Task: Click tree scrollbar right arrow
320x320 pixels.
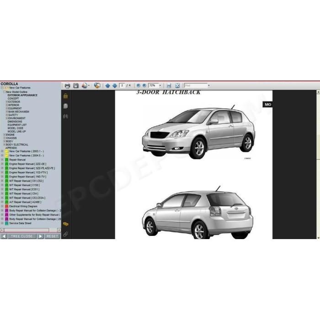Action: pos(59,230)
